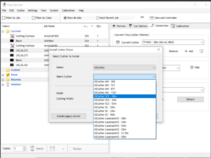Select USCutter SC - 50in option
This screenshot has height=158, width=211.
tap(125, 115)
